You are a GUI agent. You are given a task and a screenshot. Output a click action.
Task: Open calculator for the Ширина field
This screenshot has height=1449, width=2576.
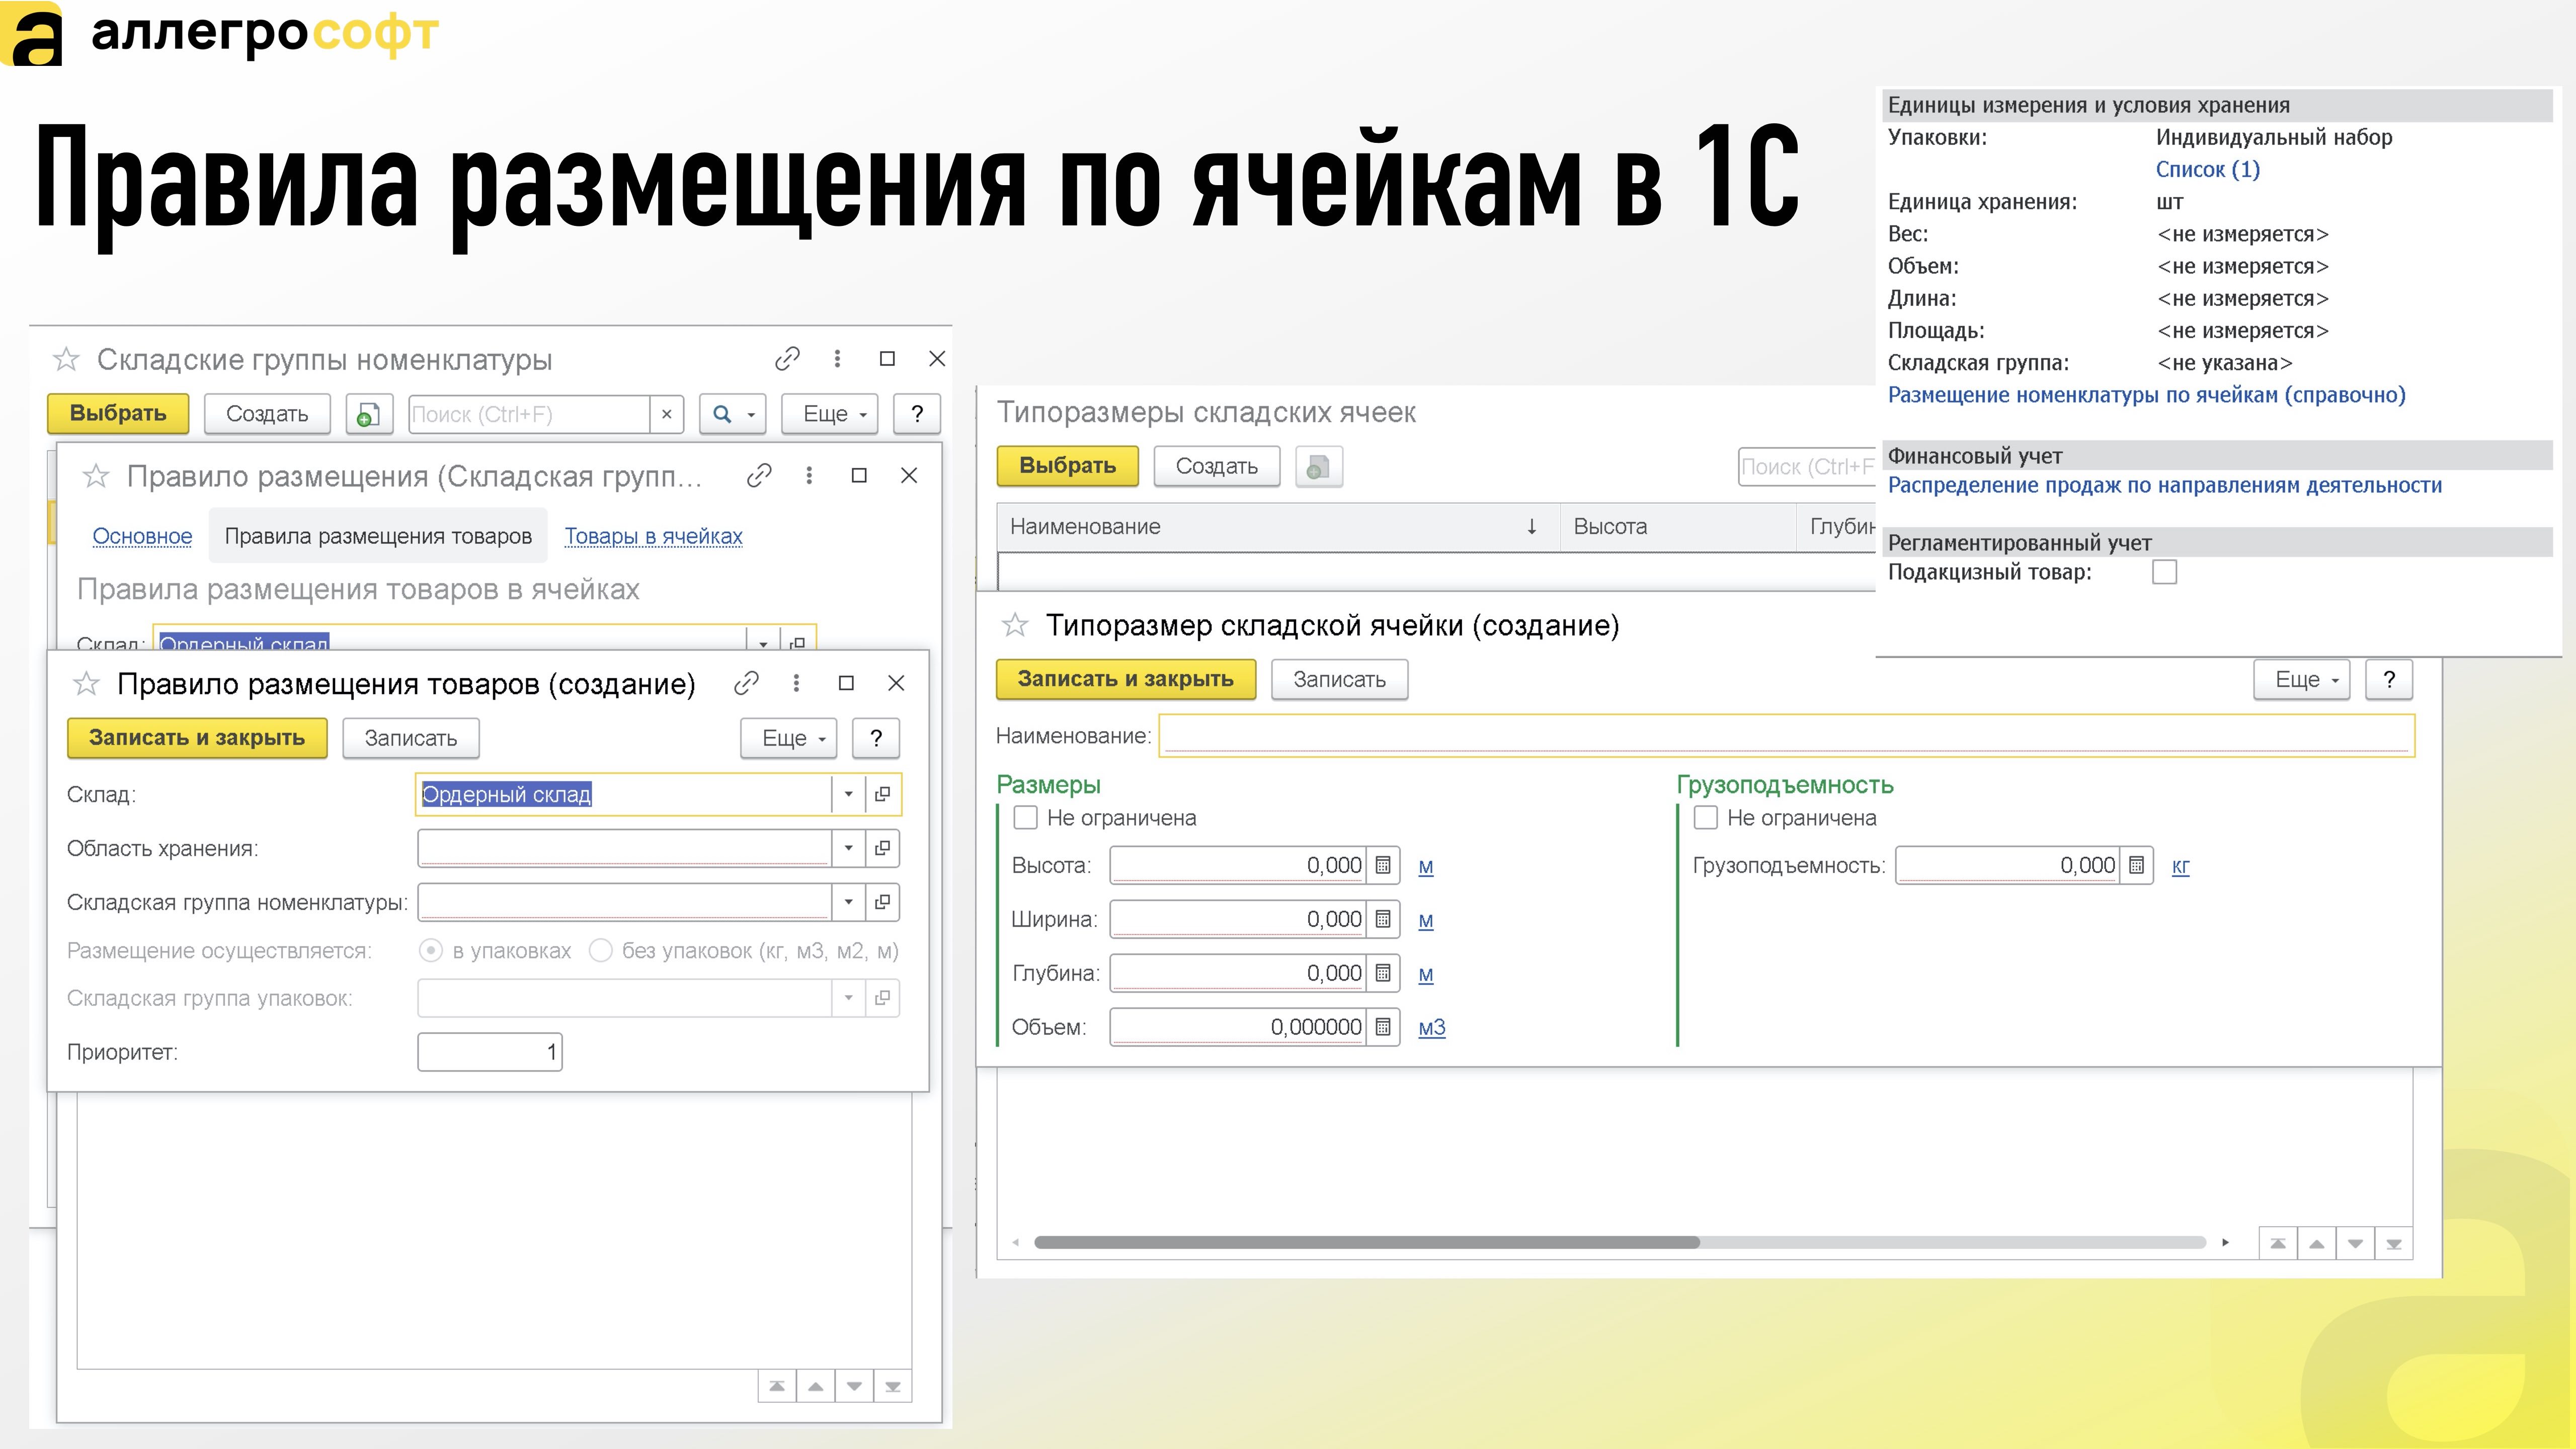point(1383,919)
